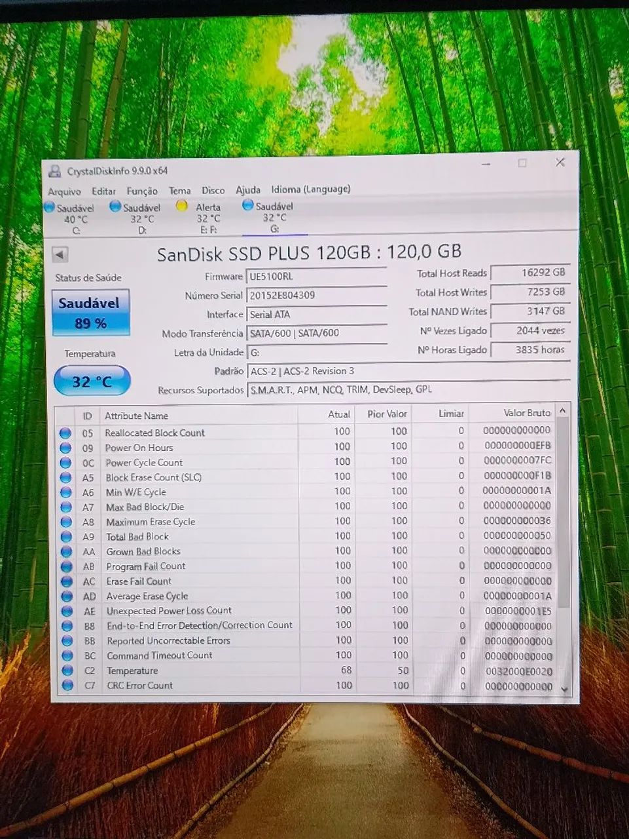Click the 32 °C temperature button
Screen dimensions: 629x839
coord(92,381)
